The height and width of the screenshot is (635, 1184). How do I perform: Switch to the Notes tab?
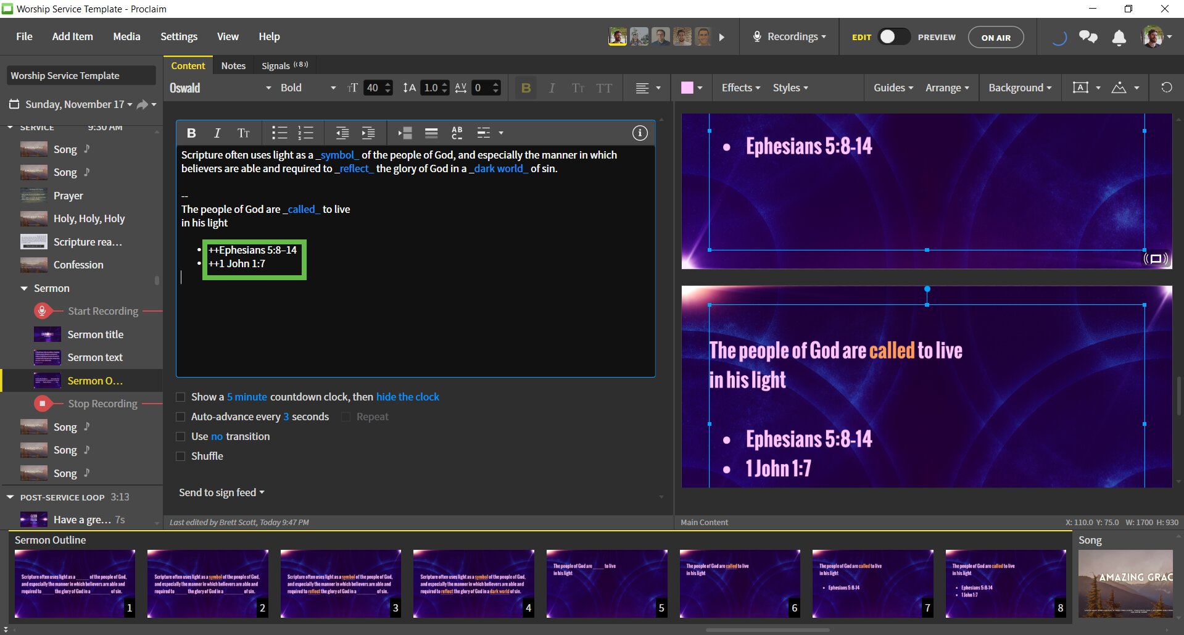click(x=233, y=65)
